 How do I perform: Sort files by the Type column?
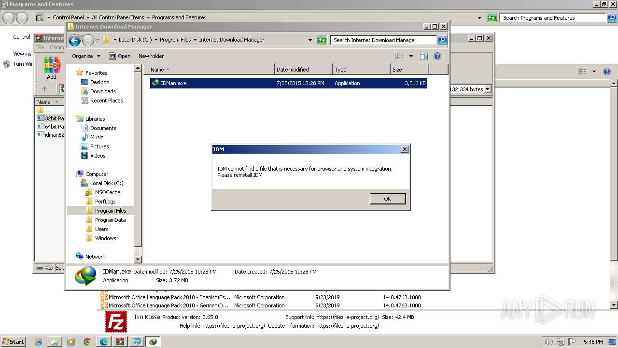[x=361, y=70]
